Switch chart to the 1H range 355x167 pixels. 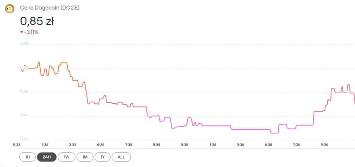click(28, 157)
